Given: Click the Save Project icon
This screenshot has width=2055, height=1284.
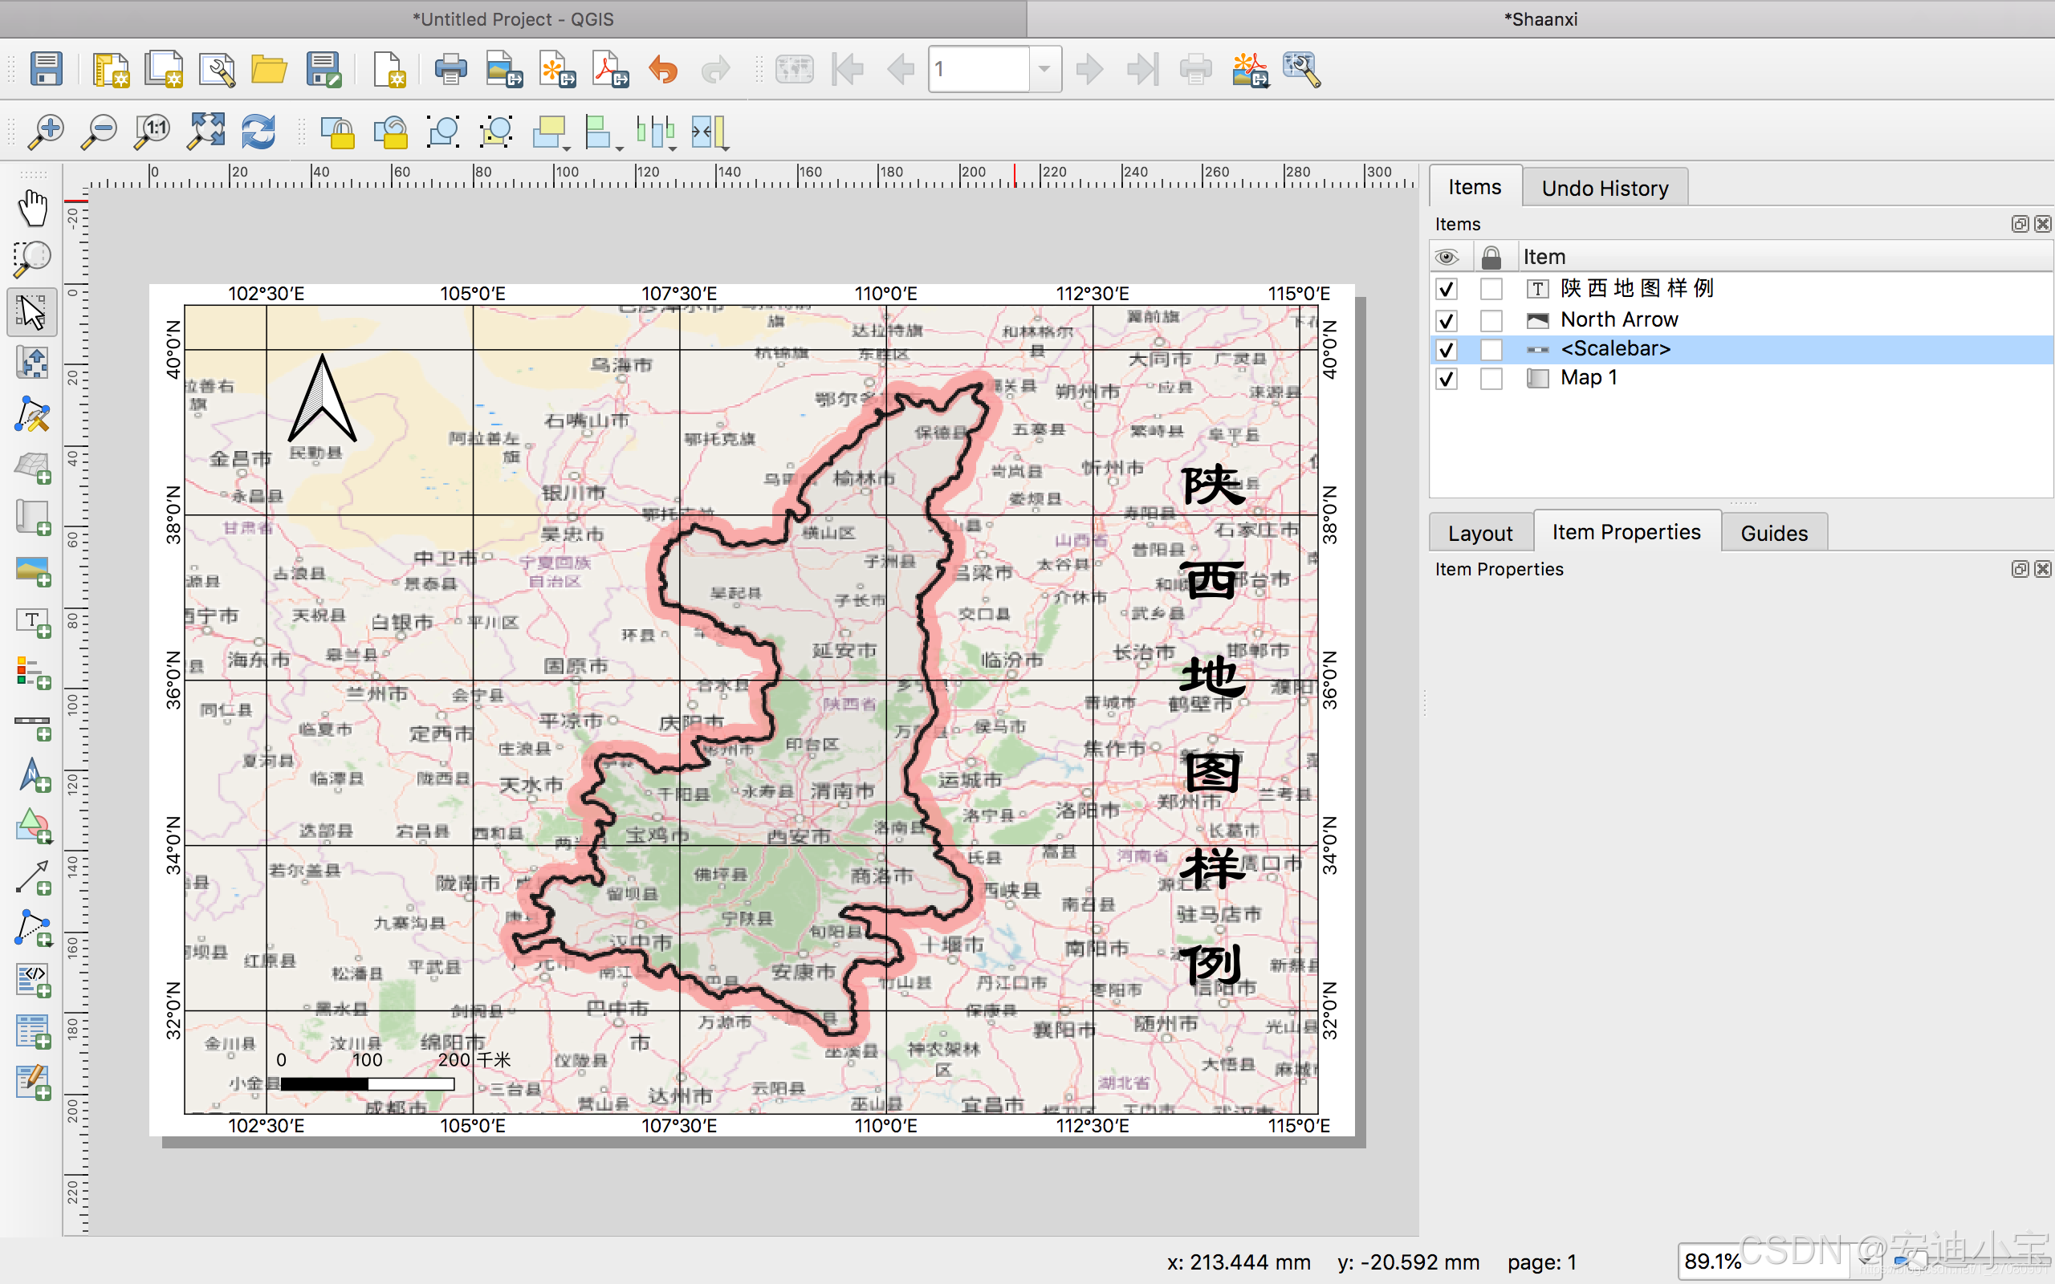Looking at the screenshot, I should pos(46,69).
